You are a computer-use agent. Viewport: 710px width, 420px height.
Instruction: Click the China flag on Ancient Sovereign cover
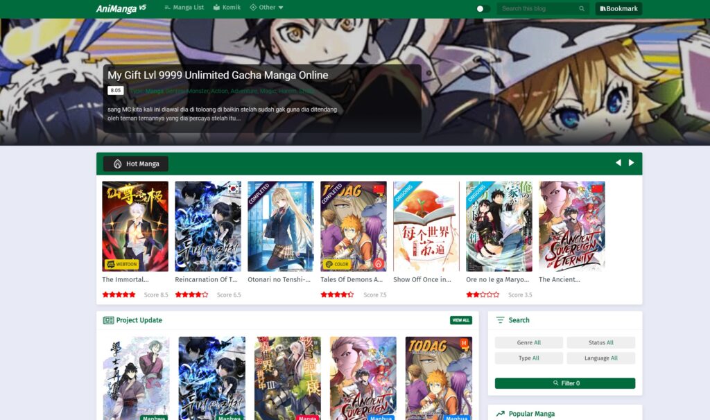click(597, 189)
